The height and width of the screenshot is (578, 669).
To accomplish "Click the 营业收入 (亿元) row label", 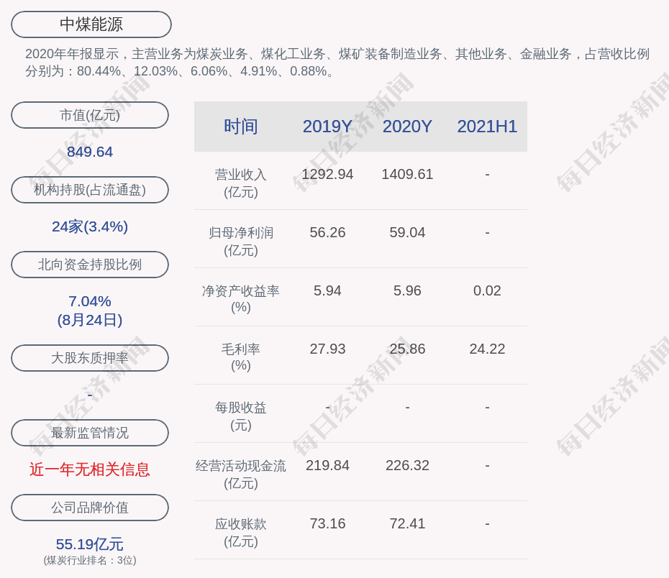I will tap(241, 183).
